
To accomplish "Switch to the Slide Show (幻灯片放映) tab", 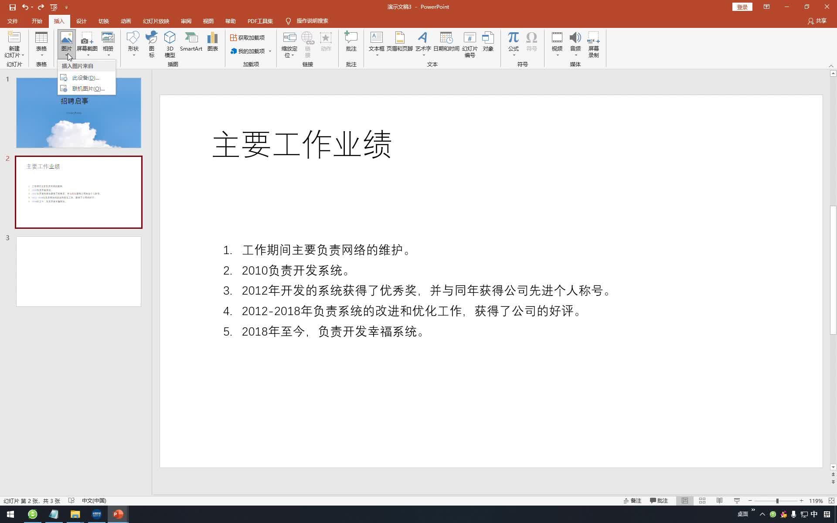I will tap(156, 21).
